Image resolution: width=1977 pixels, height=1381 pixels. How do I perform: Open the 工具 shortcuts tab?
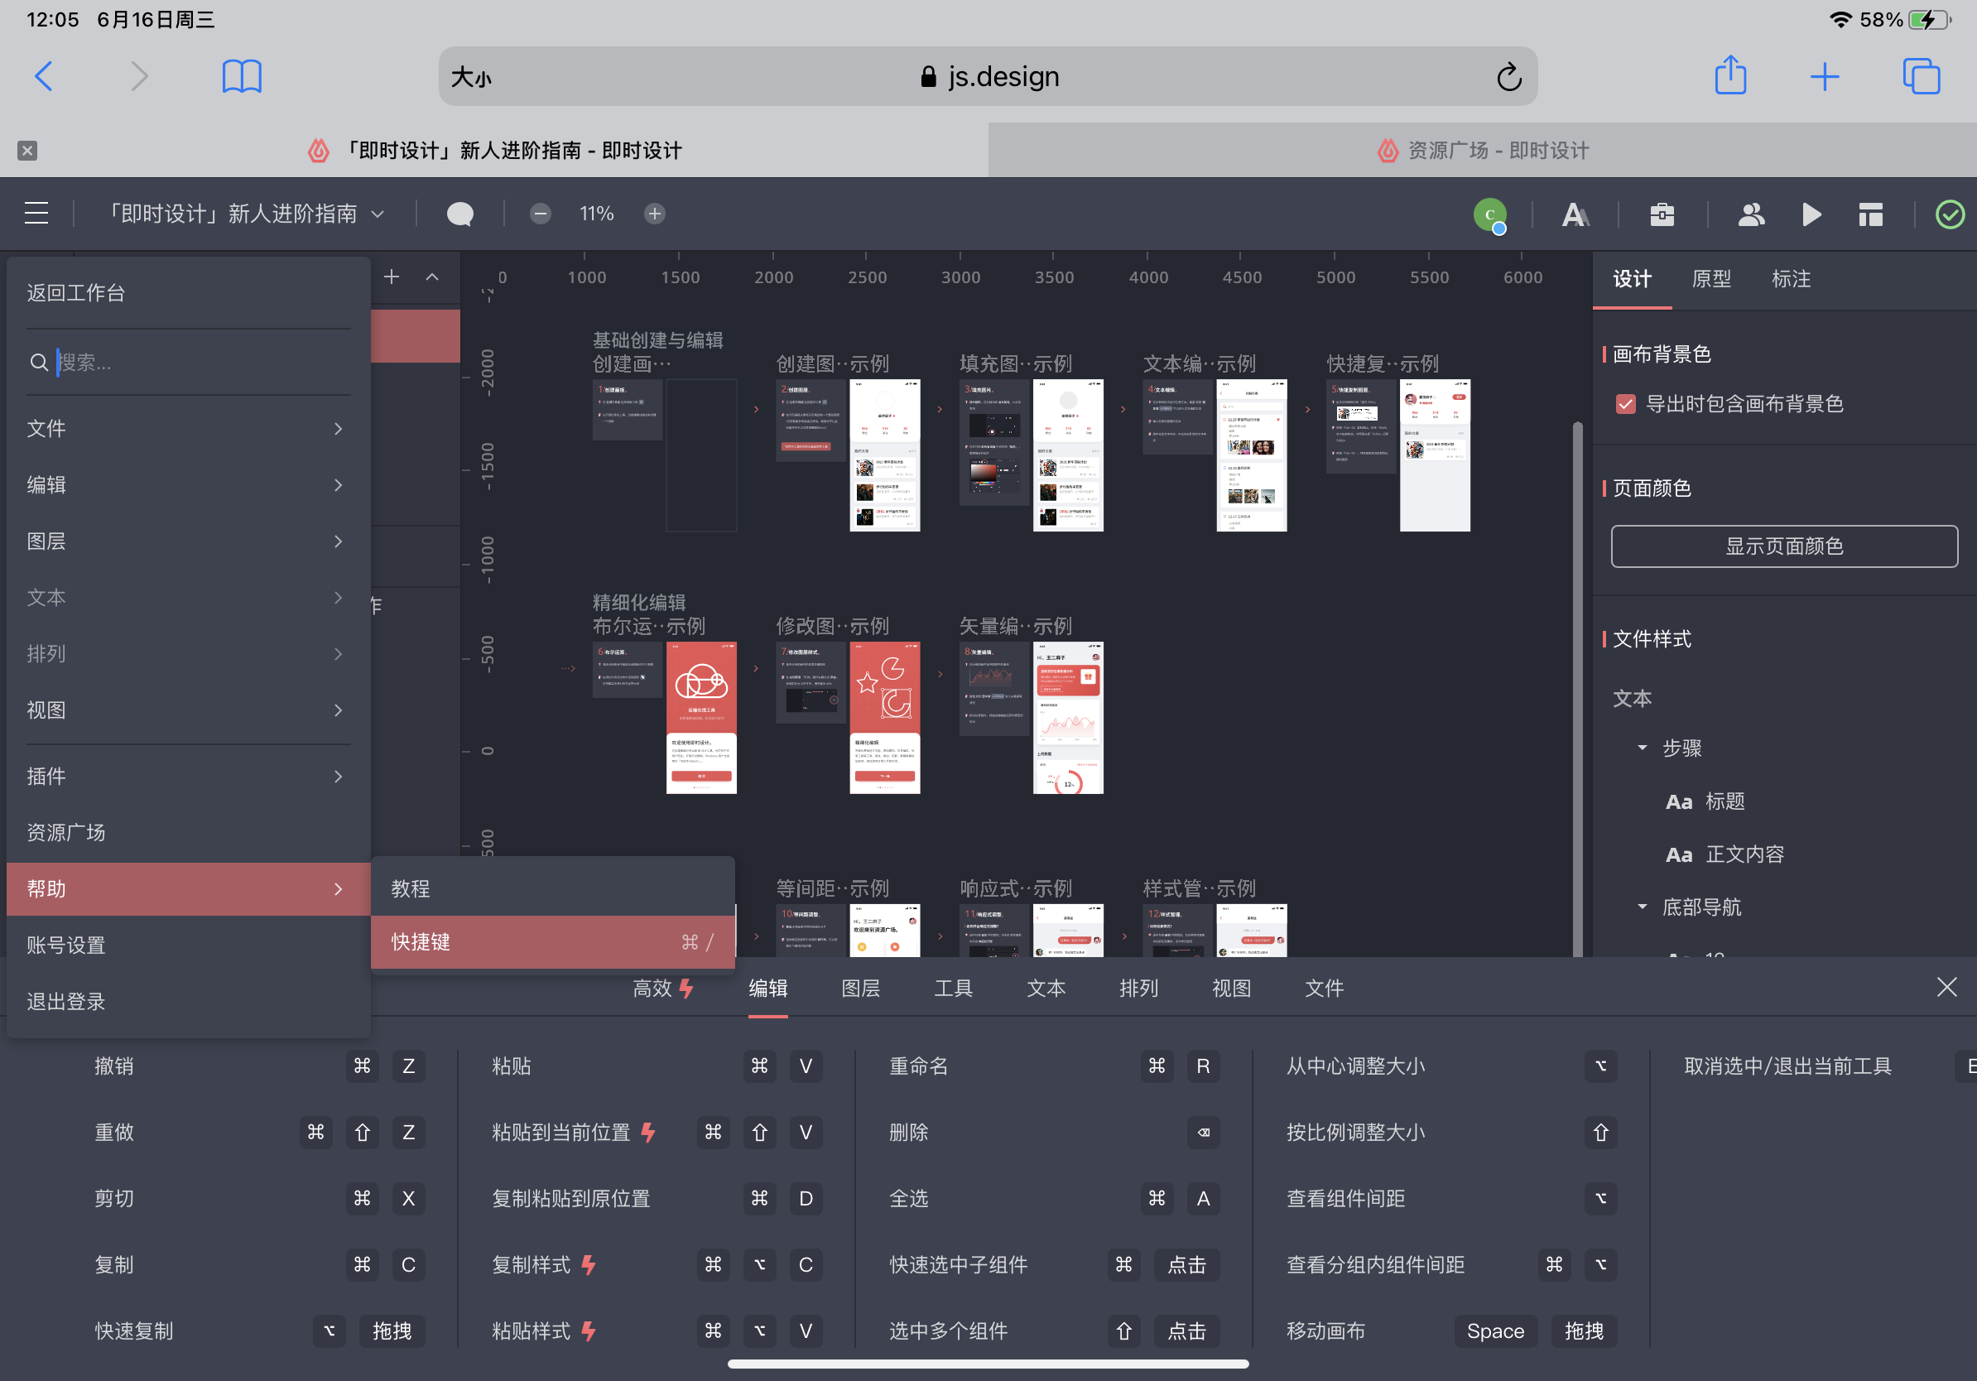click(953, 989)
